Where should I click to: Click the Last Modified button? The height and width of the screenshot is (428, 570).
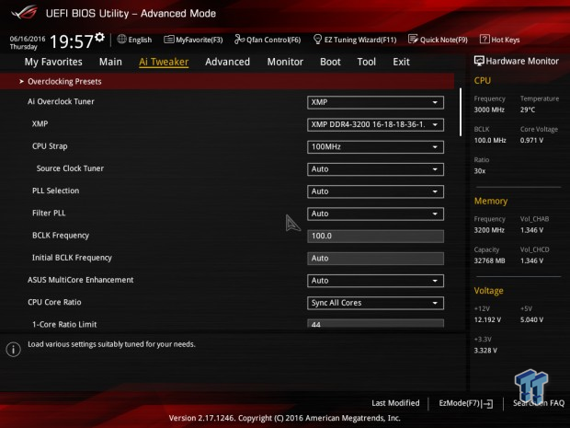pos(395,403)
